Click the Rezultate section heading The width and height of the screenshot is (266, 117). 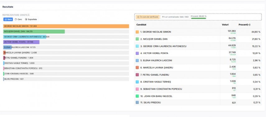click(8, 7)
